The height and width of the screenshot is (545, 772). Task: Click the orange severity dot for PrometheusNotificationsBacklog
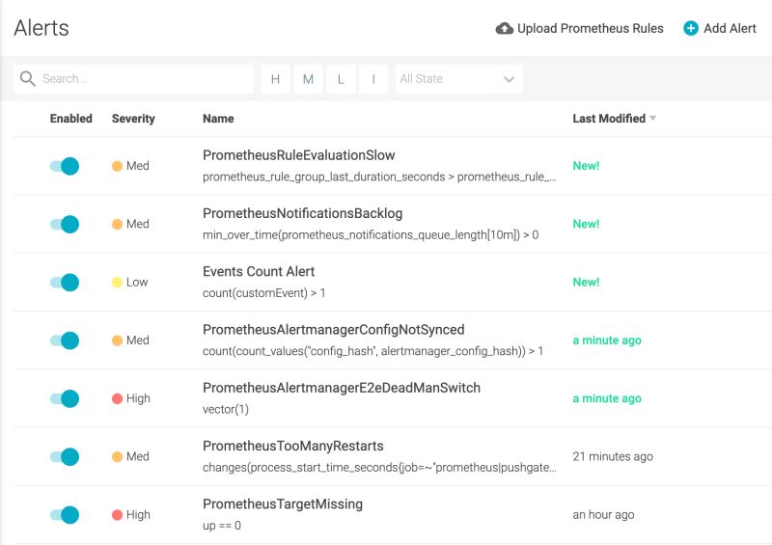[117, 224]
